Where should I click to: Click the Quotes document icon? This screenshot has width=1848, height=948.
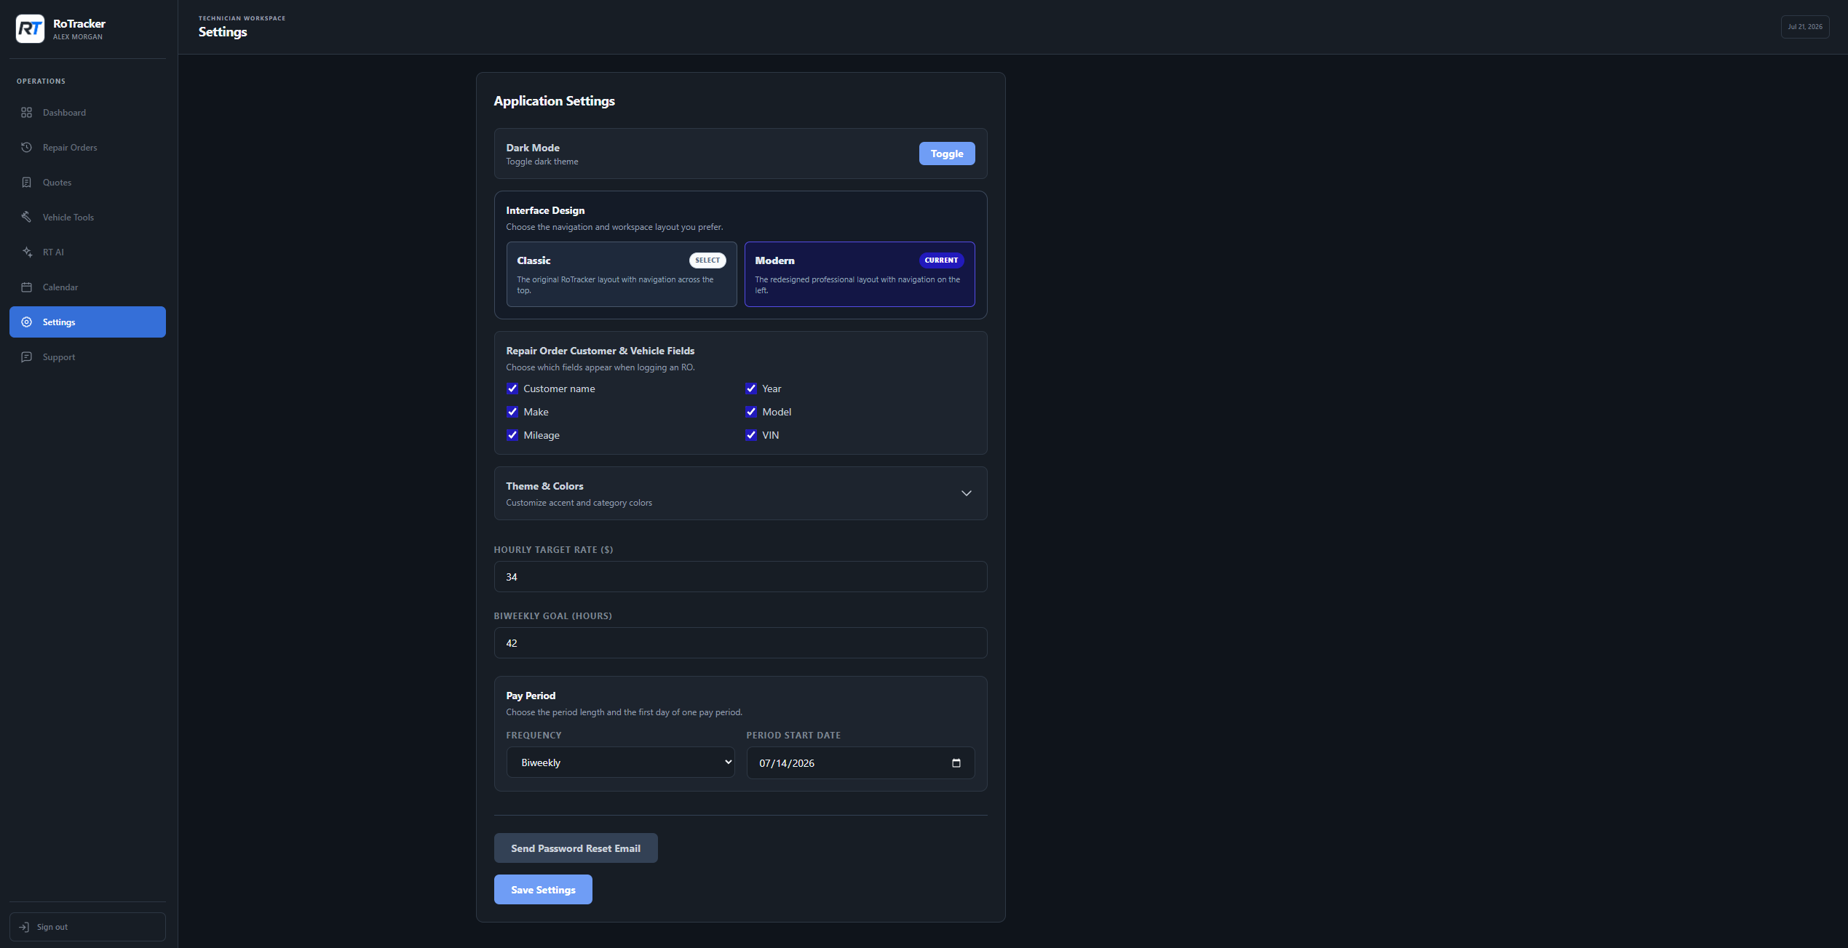[x=27, y=183]
